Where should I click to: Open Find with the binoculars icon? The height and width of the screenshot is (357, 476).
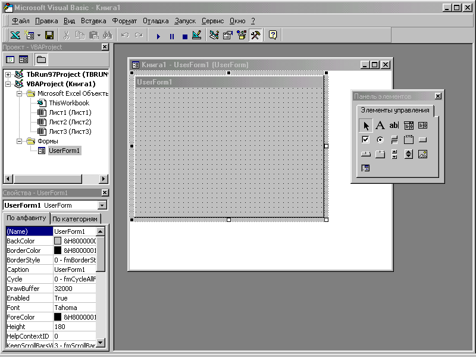108,35
